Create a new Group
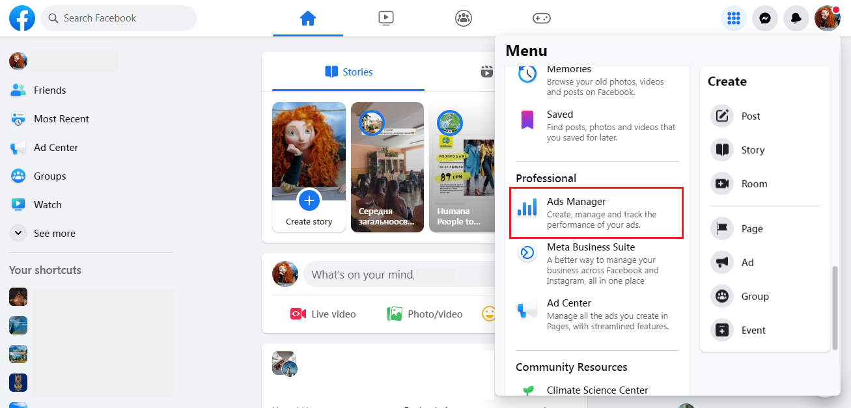 tap(765, 296)
